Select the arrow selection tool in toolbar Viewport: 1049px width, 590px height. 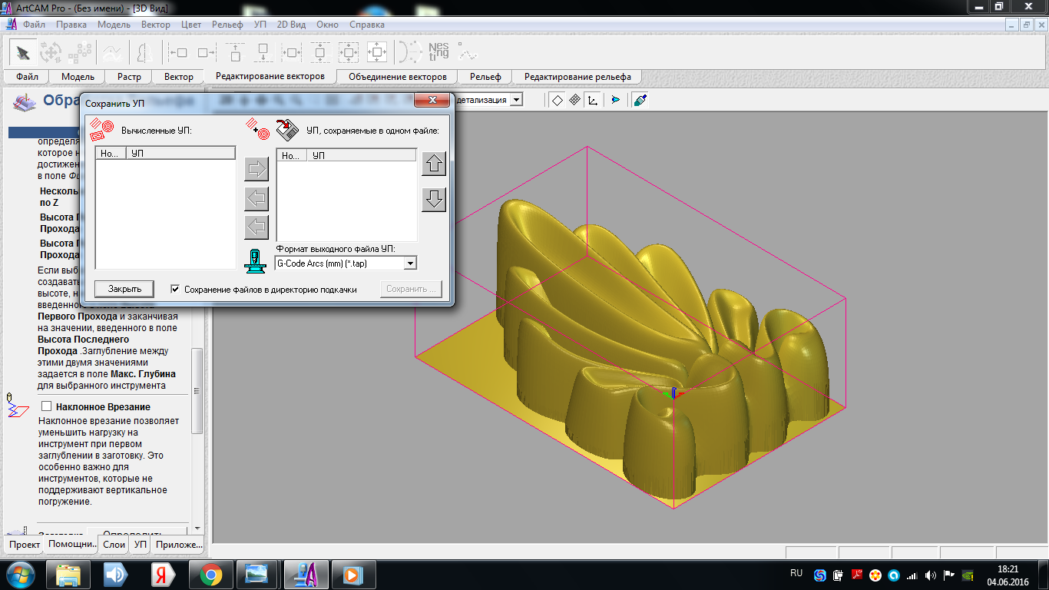[23, 53]
